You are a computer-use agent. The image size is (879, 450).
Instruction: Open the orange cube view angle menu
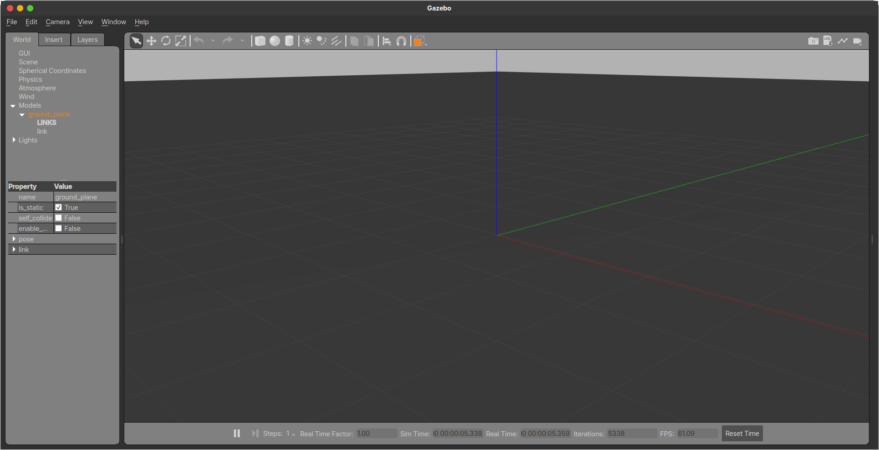click(420, 41)
